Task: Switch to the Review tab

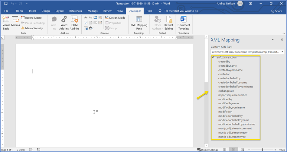Action: [x=107, y=11]
